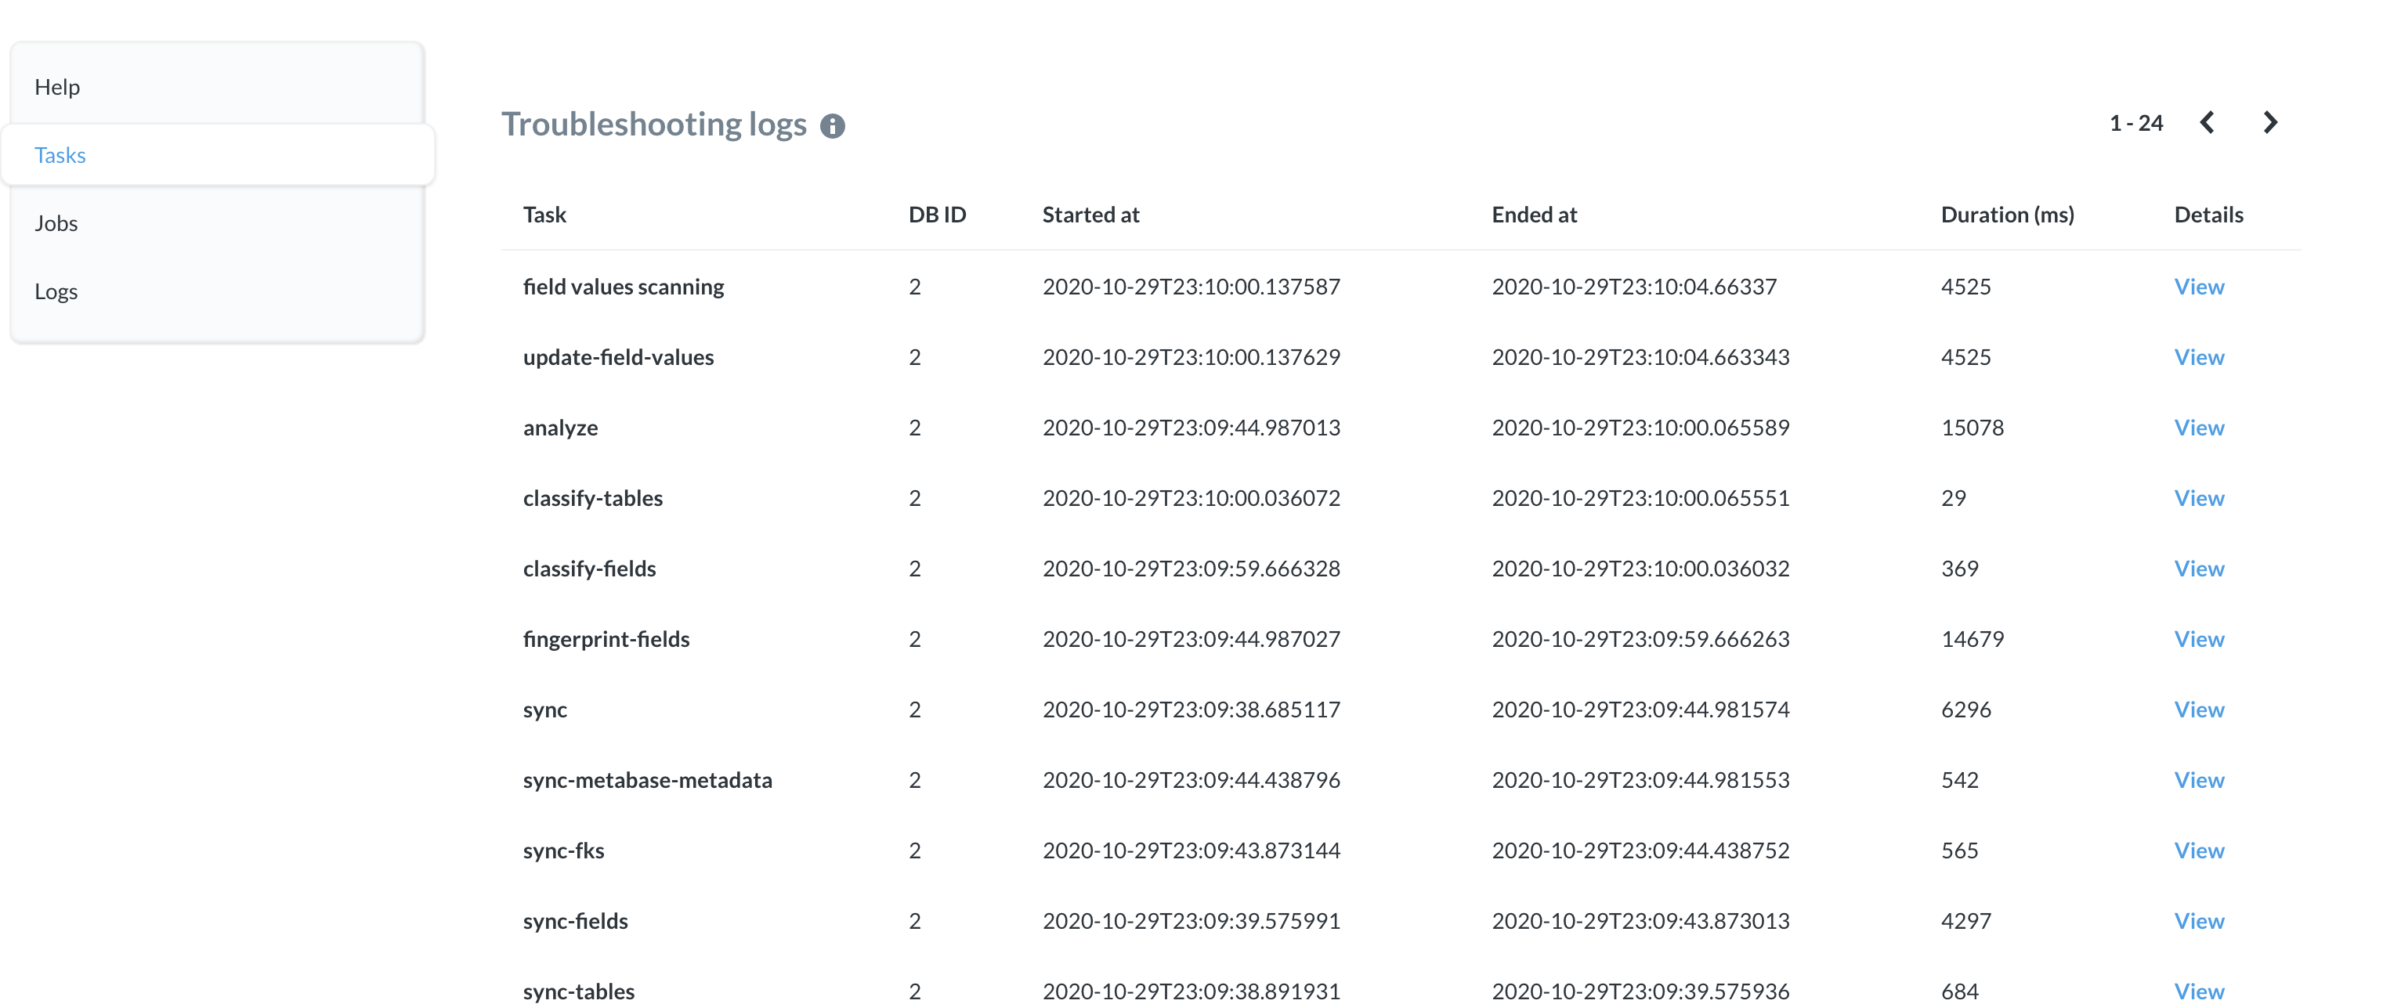2383x1004 pixels.
Task: Click the 1 - 24 pagination label
Action: [x=2136, y=122]
